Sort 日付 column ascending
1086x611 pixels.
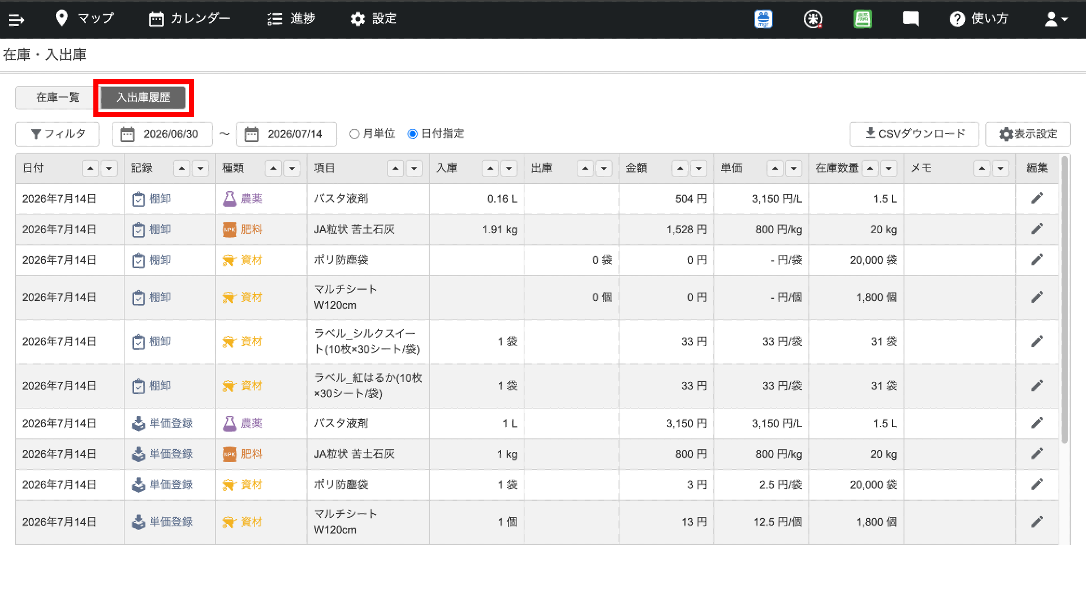(90, 169)
